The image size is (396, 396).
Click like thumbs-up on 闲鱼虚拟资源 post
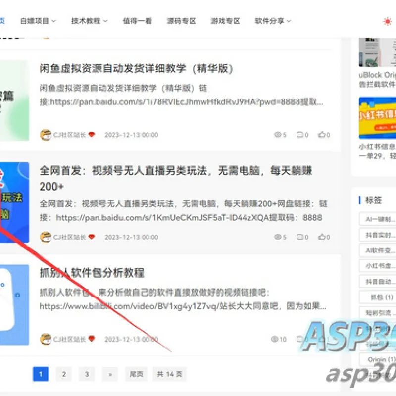[x=322, y=135]
